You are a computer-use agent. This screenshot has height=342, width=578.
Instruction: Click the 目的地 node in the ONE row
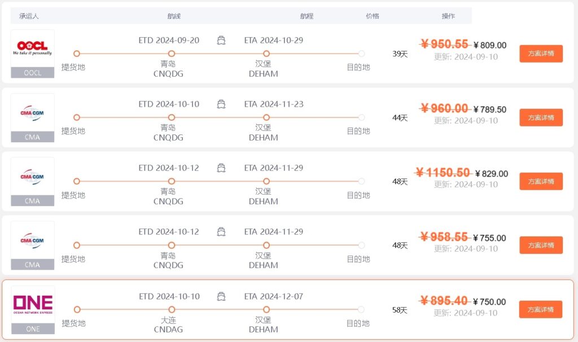(x=361, y=310)
